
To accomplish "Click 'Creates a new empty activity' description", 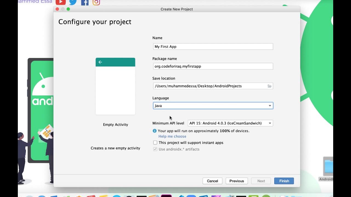I will [x=115, y=148].
